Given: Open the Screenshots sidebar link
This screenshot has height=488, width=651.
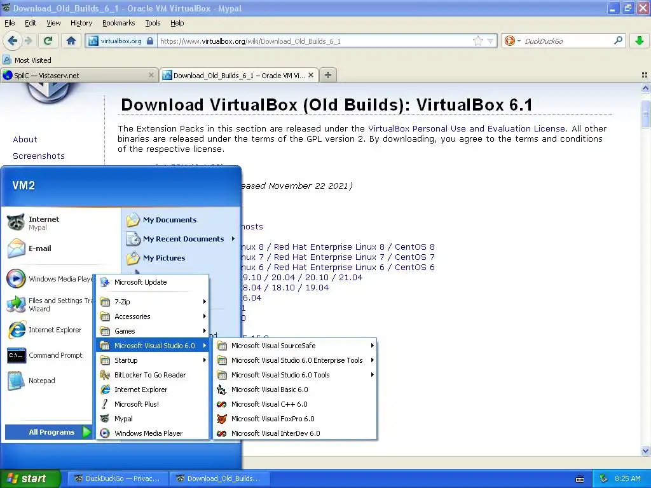Looking at the screenshot, I should pyautogui.click(x=39, y=156).
